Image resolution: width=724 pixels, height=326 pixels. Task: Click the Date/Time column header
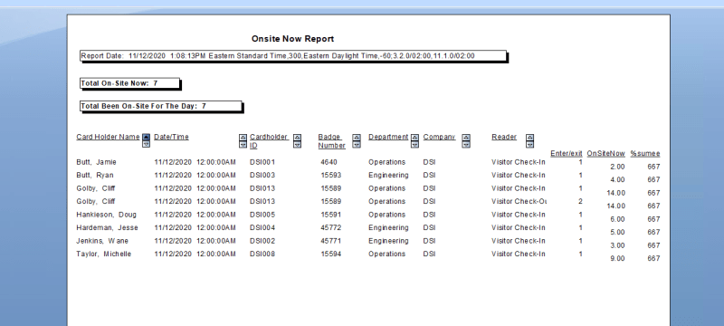tap(171, 137)
